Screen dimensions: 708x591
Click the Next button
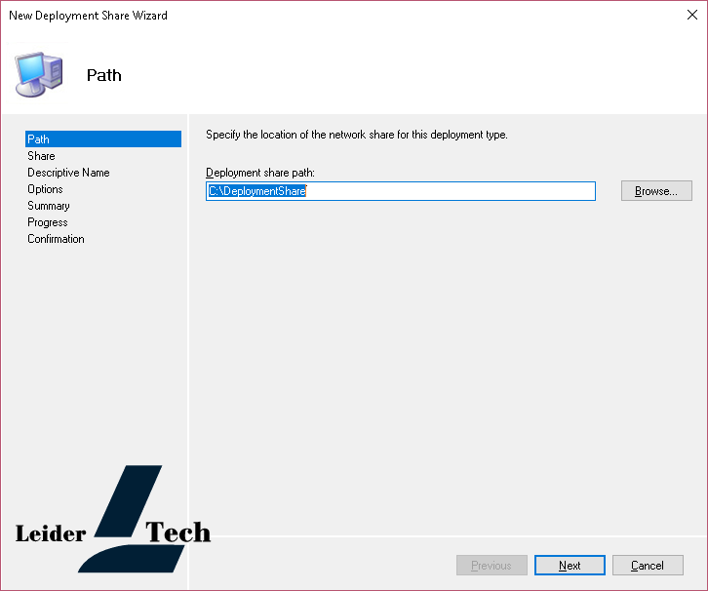point(570,566)
